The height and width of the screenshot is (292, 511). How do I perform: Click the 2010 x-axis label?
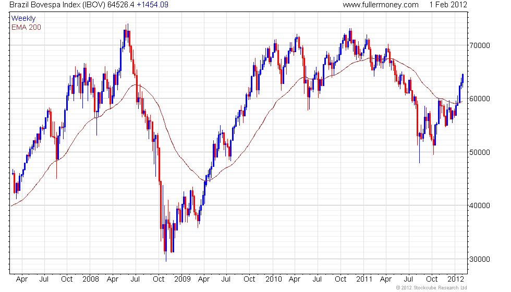point(273,279)
